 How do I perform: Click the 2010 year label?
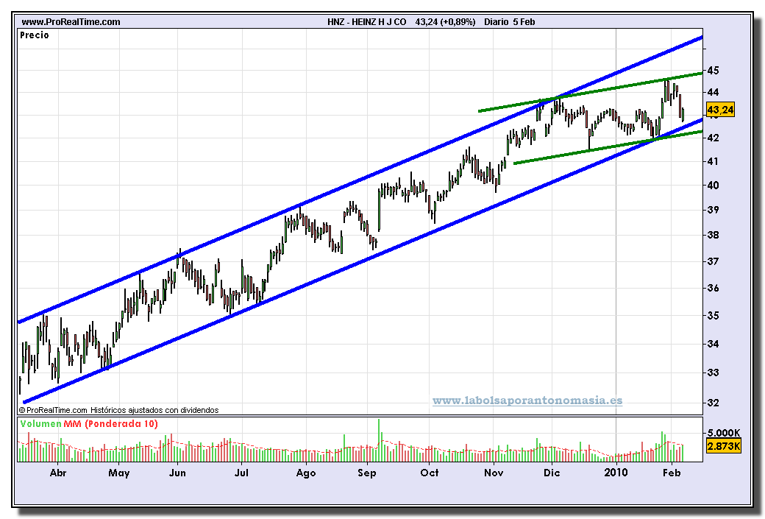pyautogui.click(x=616, y=473)
